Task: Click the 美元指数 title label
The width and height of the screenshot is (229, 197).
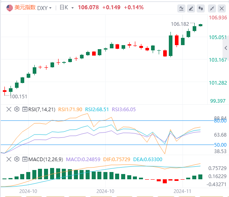Action: click(25, 7)
